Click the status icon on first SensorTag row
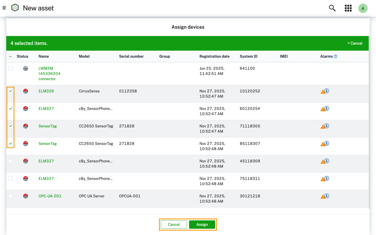Screen dimensions: 376x235 [x=25, y=126]
